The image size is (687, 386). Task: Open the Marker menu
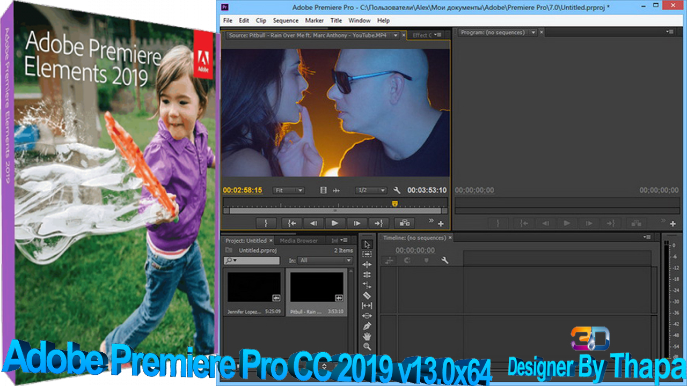(315, 20)
